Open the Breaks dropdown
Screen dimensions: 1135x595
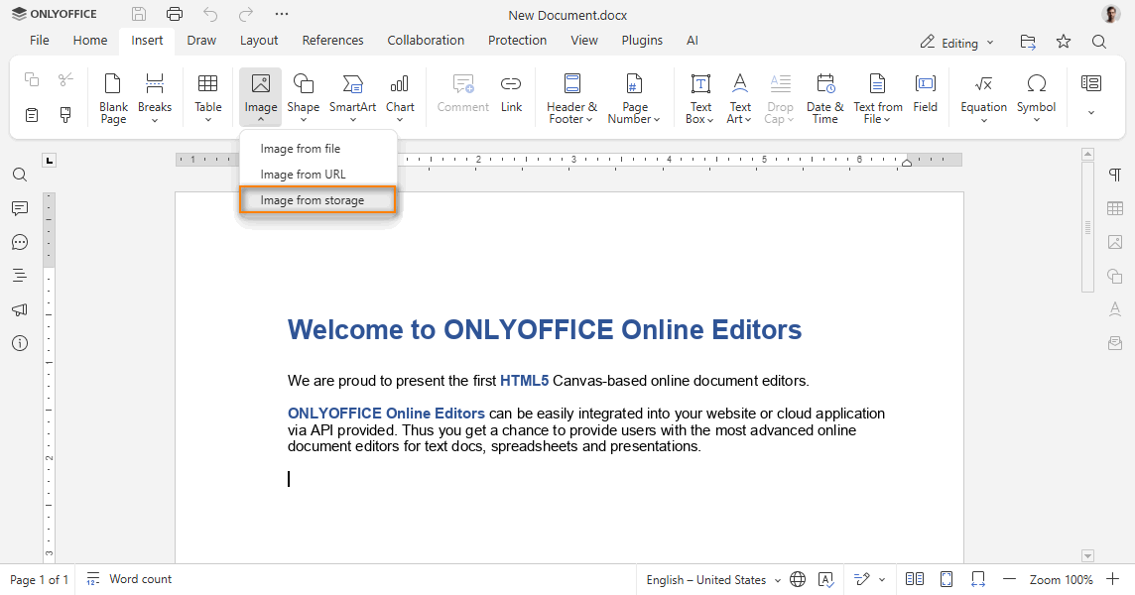pos(155,98)
